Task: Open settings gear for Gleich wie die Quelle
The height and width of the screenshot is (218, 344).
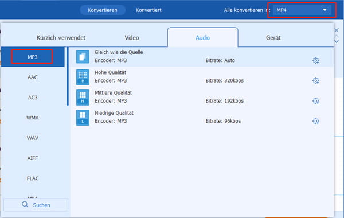Action: point(316,60)
